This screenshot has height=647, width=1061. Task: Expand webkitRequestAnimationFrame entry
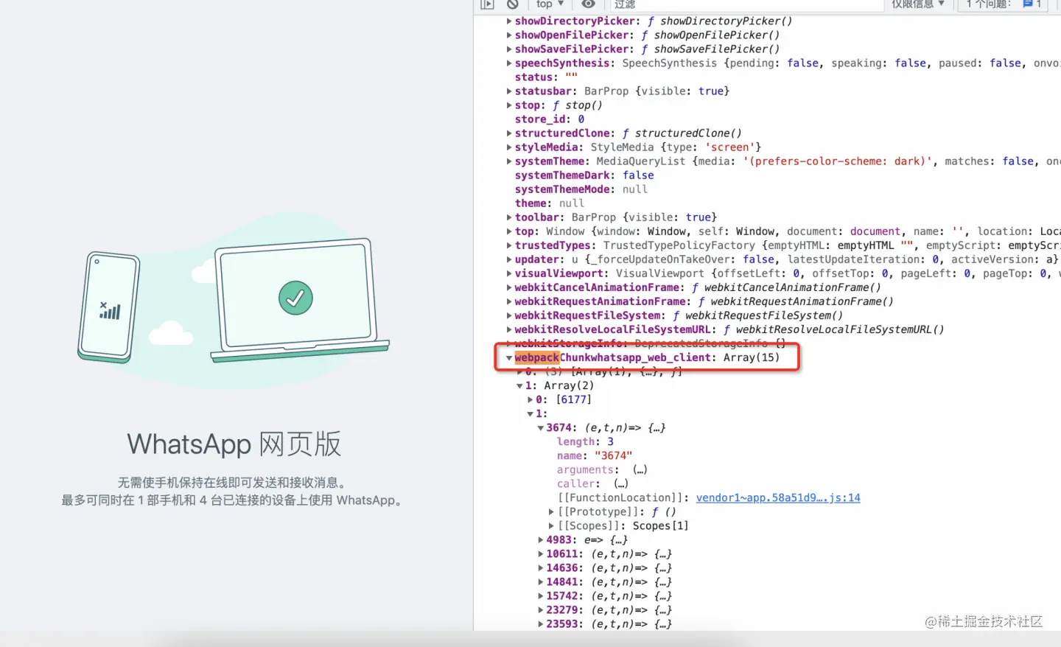click(509, 301)
